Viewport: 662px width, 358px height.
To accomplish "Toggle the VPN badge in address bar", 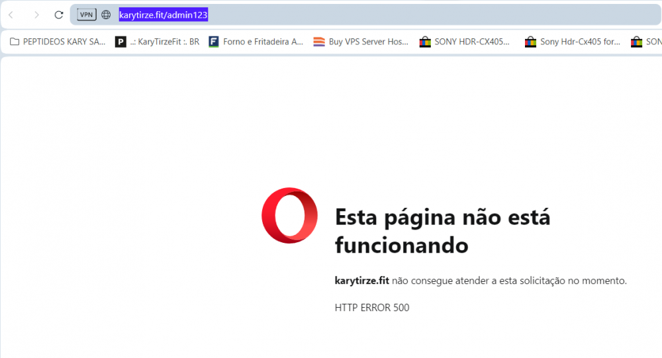I will 87,15.
